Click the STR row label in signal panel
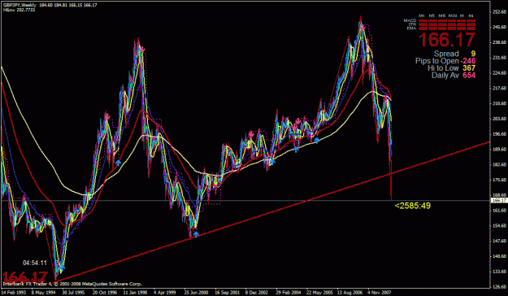The width and height of the screenshot is (508, 296). coord(412,24)
